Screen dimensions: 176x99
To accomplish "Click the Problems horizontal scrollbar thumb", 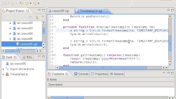I will coord(67,98).
